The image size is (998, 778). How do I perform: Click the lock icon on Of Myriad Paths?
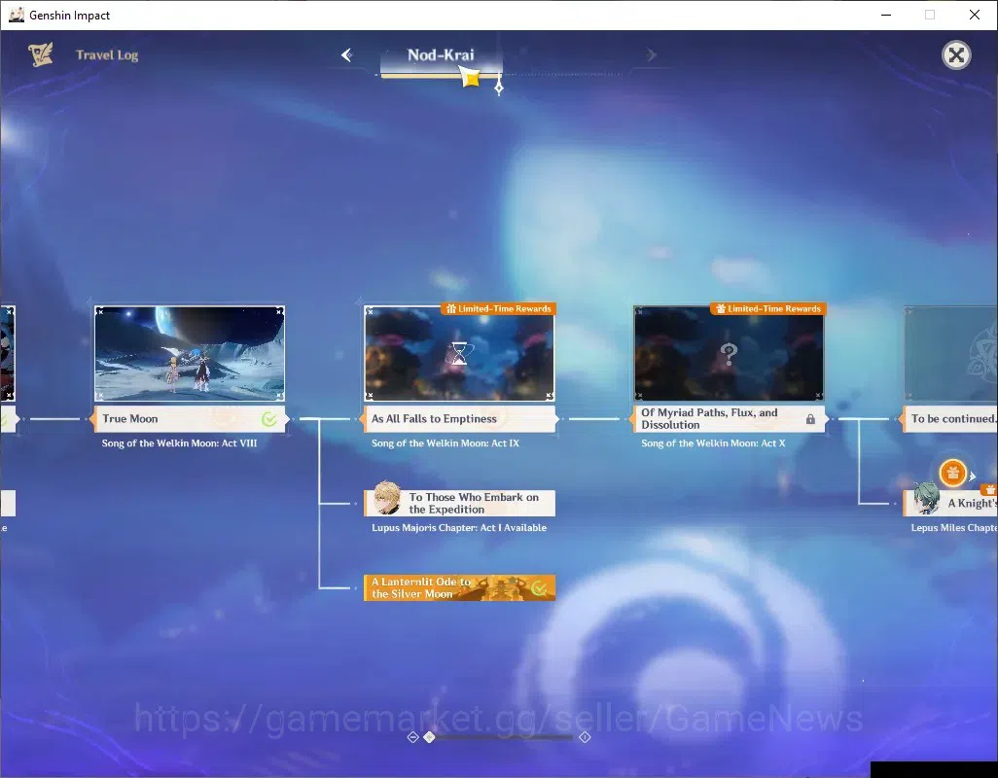[x=810, y=419]
